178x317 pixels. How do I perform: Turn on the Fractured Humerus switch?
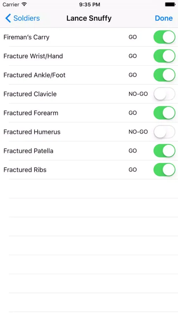(x=164, y=132)
